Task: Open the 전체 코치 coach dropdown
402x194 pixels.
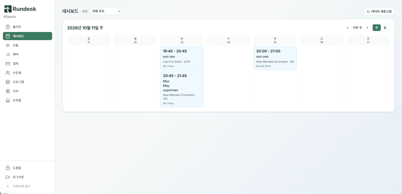Action: pyautogui.click(x=106, y=11)
